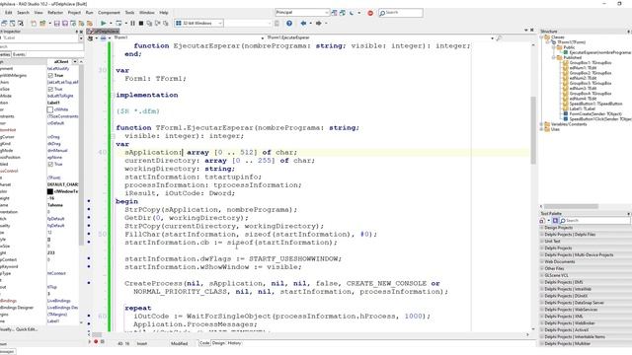Click FormCreate method icon in Structure
The width and height of the screenshot is (632, 355).
point(566,114)
